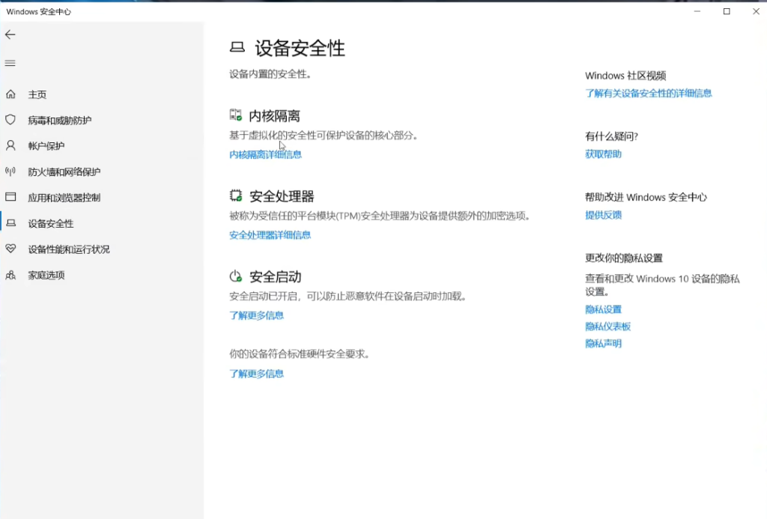The width and height of the screenshot is (767, 519).
Task: Click 了解更多信息 under 安全启动
Action: (257, 315)
